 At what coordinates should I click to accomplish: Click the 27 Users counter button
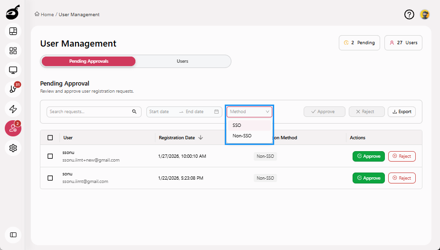pyautogui.click(x=403, y=43)
